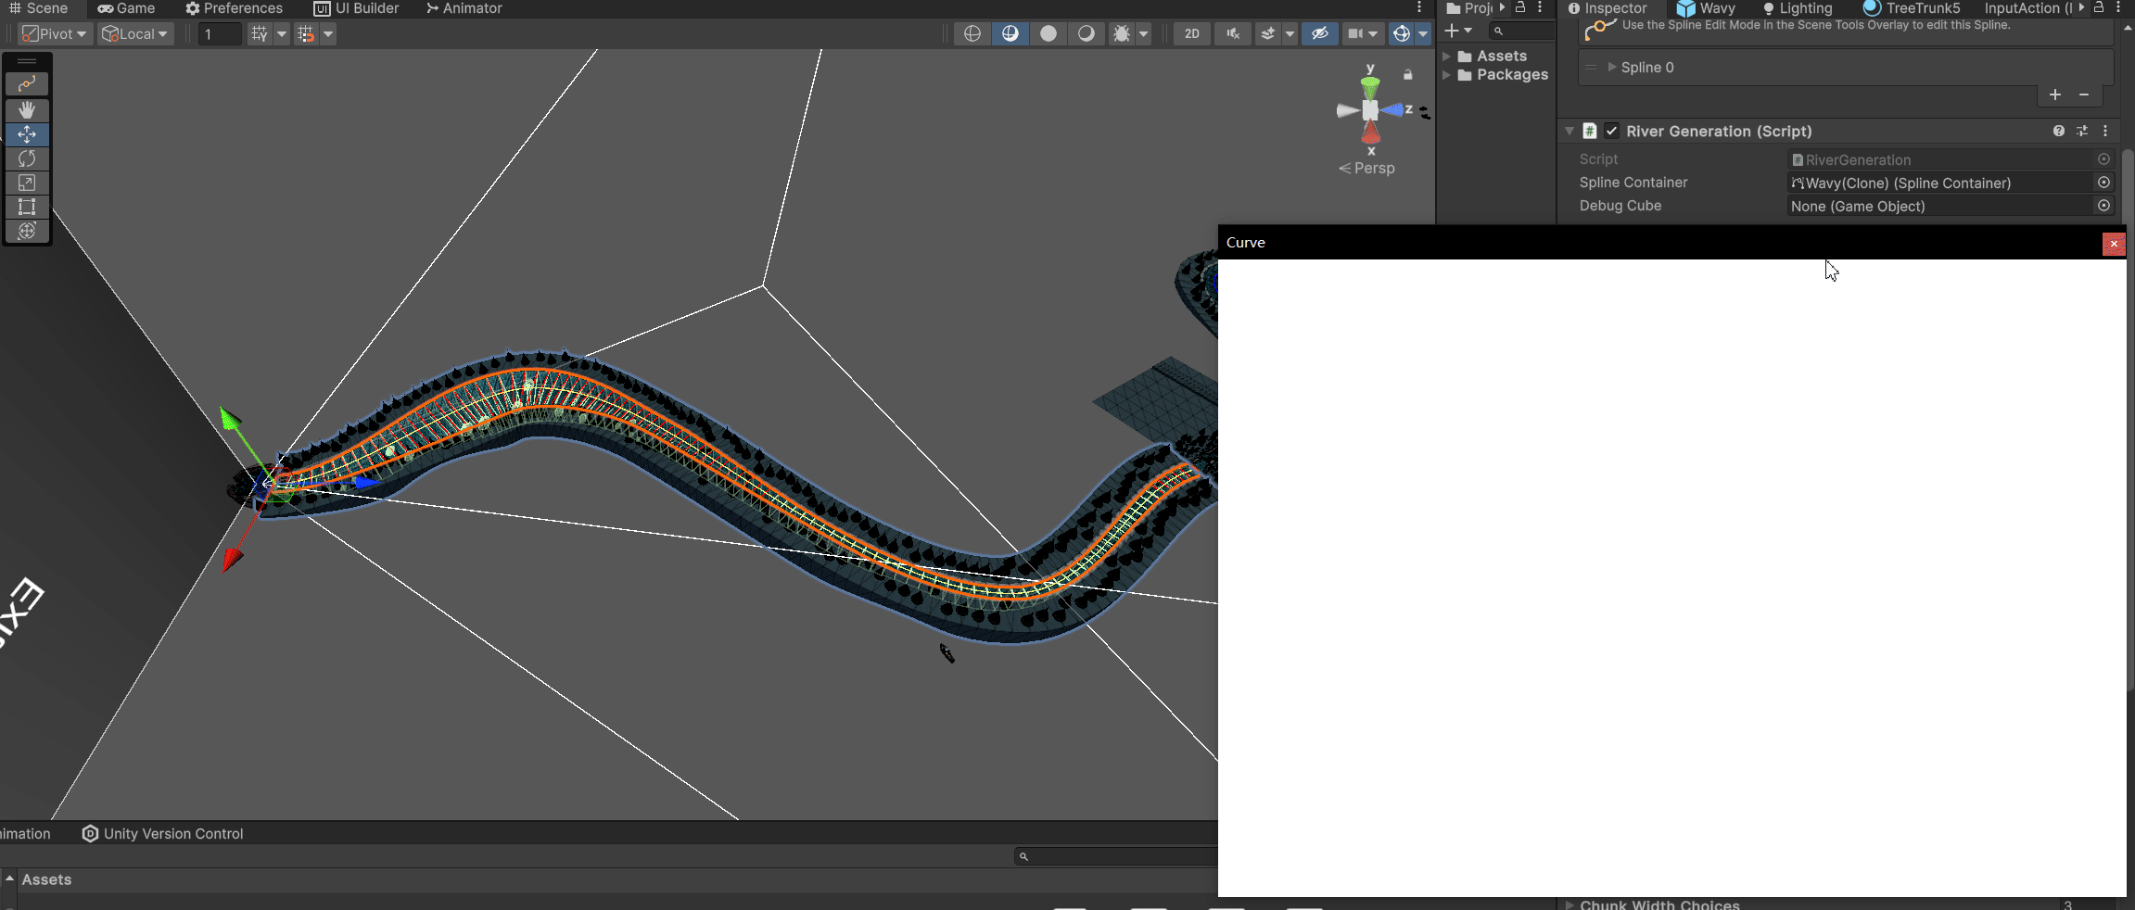Open the Unity Version Control tab
The height and width of the screenshot is (910, 2135).
point(162,833)
